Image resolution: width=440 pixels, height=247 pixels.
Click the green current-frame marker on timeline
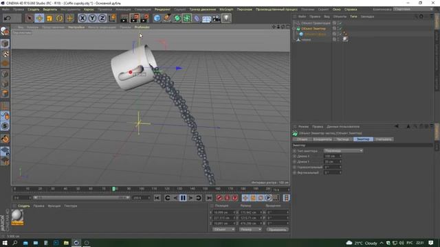click(114, 189)
